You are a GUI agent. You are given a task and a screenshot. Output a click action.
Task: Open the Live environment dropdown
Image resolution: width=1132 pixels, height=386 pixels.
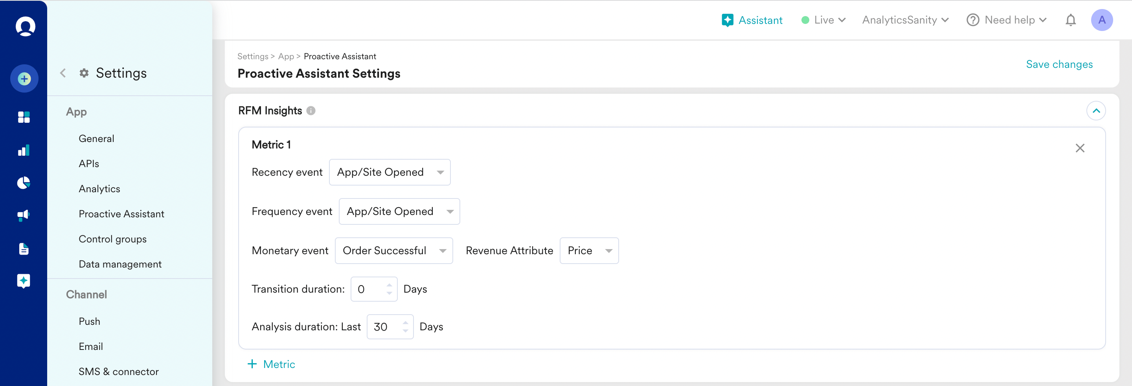tap(823, 20)
